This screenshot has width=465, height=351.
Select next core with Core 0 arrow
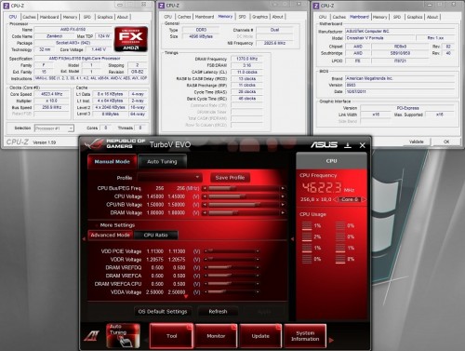coord(364,199)
